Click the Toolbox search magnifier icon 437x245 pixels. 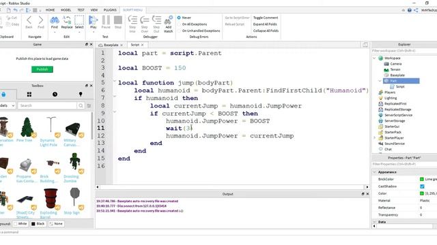click(81, 105)
